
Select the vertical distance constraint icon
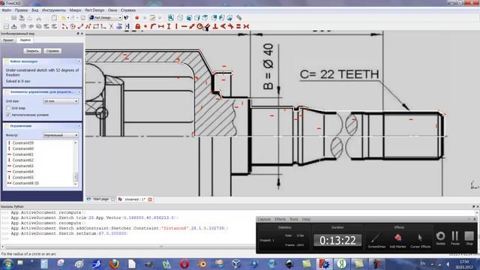169,27
